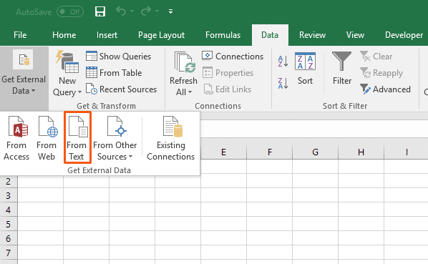Click Clear filter
The width and height of the screenshot is (428, 264).
[x=376, y=57]
